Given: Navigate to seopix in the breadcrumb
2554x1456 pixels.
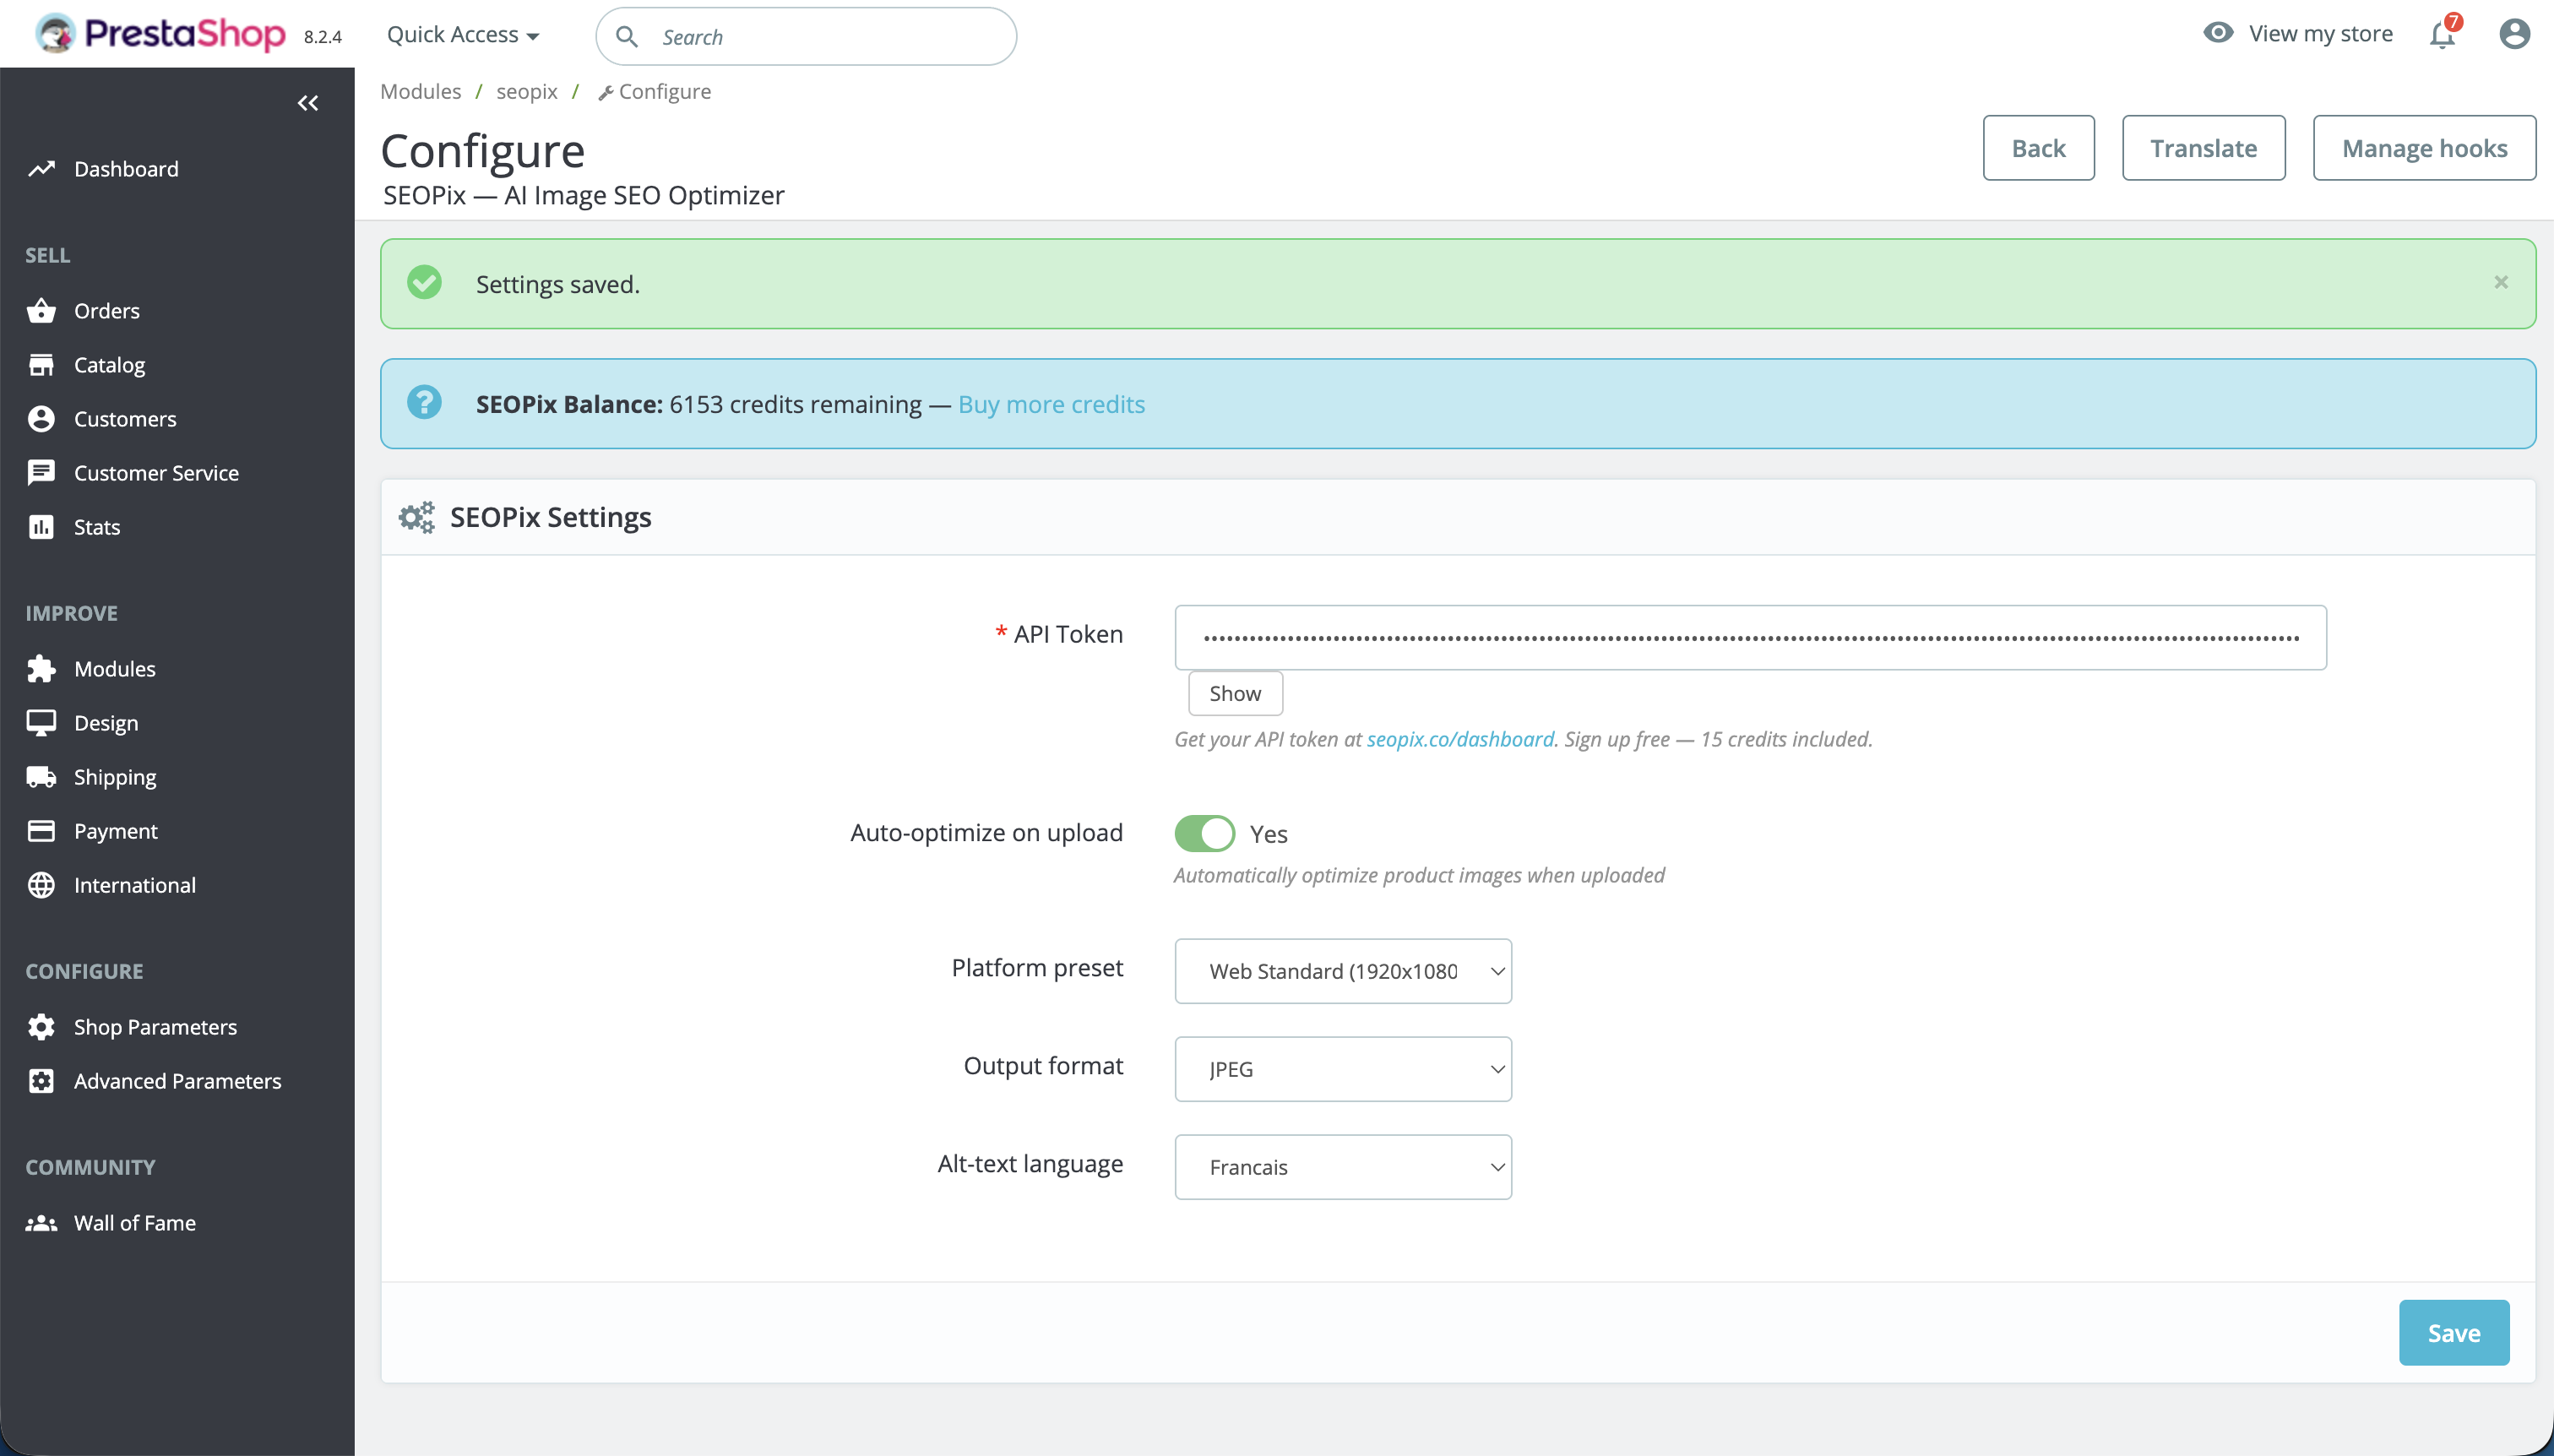Looking at the screenshot, I should (527, 91).
